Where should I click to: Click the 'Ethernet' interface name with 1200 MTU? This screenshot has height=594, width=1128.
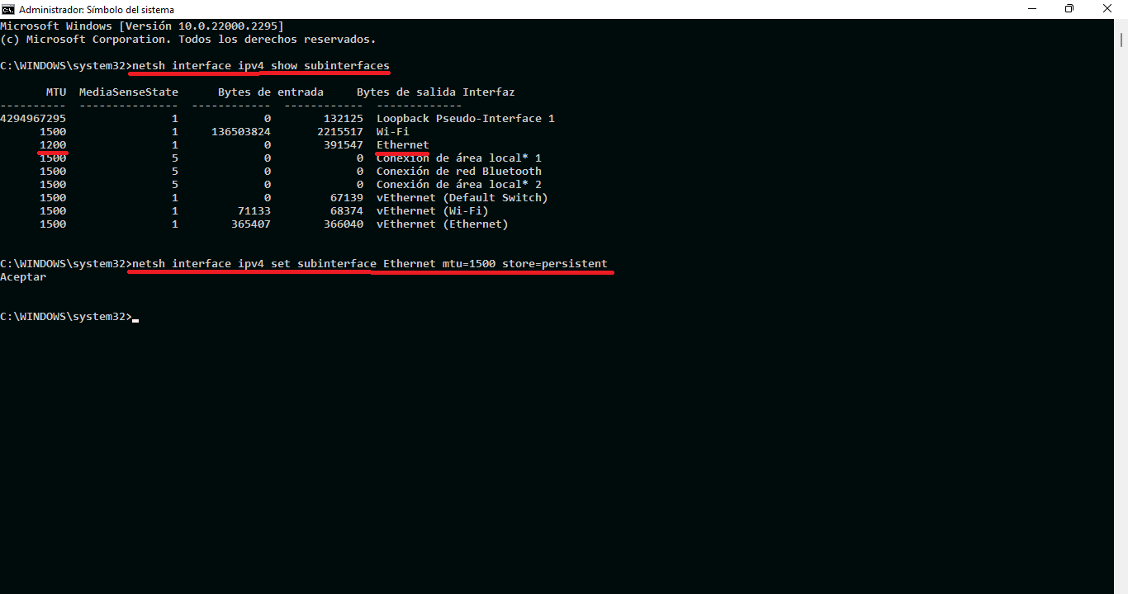pos(403,144)
